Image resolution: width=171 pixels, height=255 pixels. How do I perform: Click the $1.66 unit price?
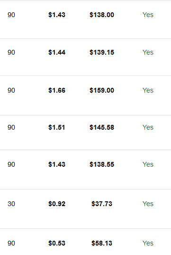pyautogui.click(x=57, y=90)
